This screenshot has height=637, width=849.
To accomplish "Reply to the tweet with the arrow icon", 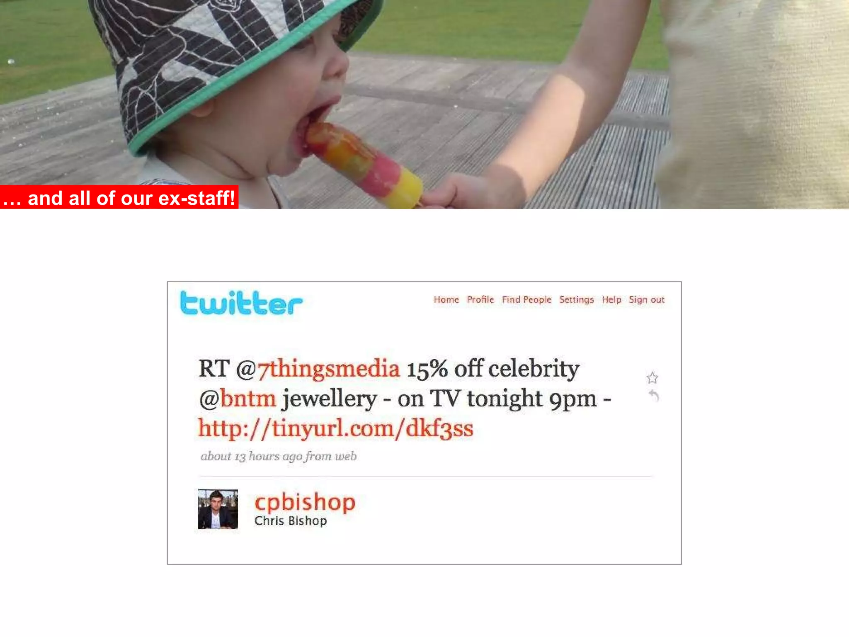I will coord(653,396).
